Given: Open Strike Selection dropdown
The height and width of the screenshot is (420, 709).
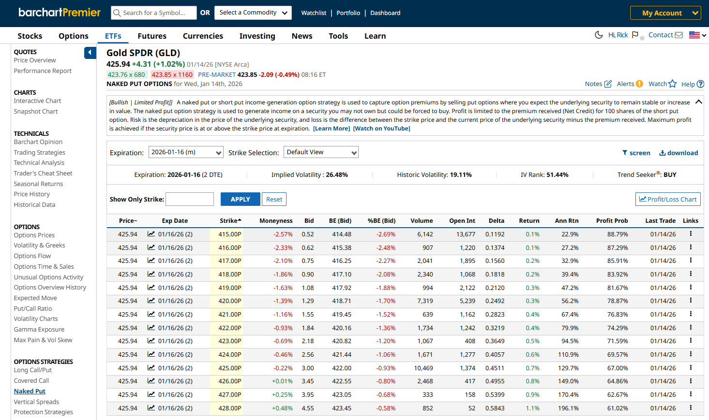Looking at the screenshot, I should 321,152.
